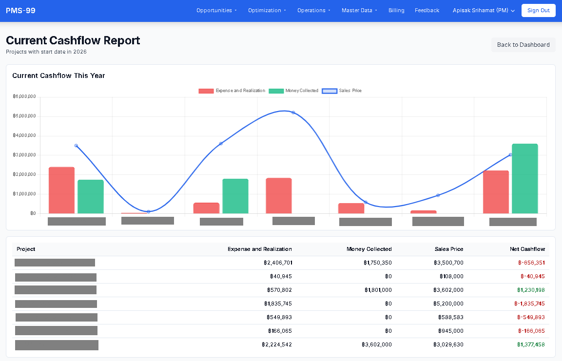Return via Back to Dashboard button

point(523,45)
